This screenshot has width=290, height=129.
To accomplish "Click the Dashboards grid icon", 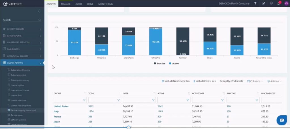I will click(x=4, y=49).
